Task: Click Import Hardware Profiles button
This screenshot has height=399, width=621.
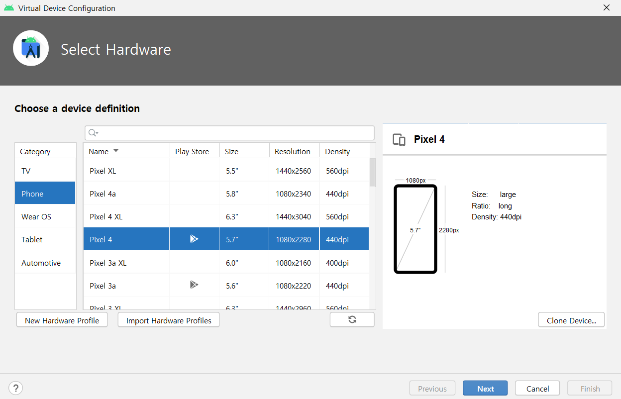Action: (169, 320)
